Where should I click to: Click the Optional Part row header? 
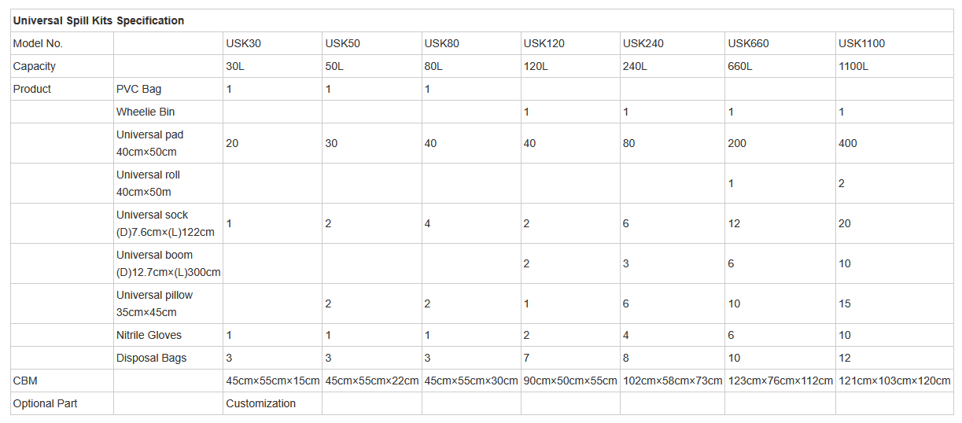45,403
